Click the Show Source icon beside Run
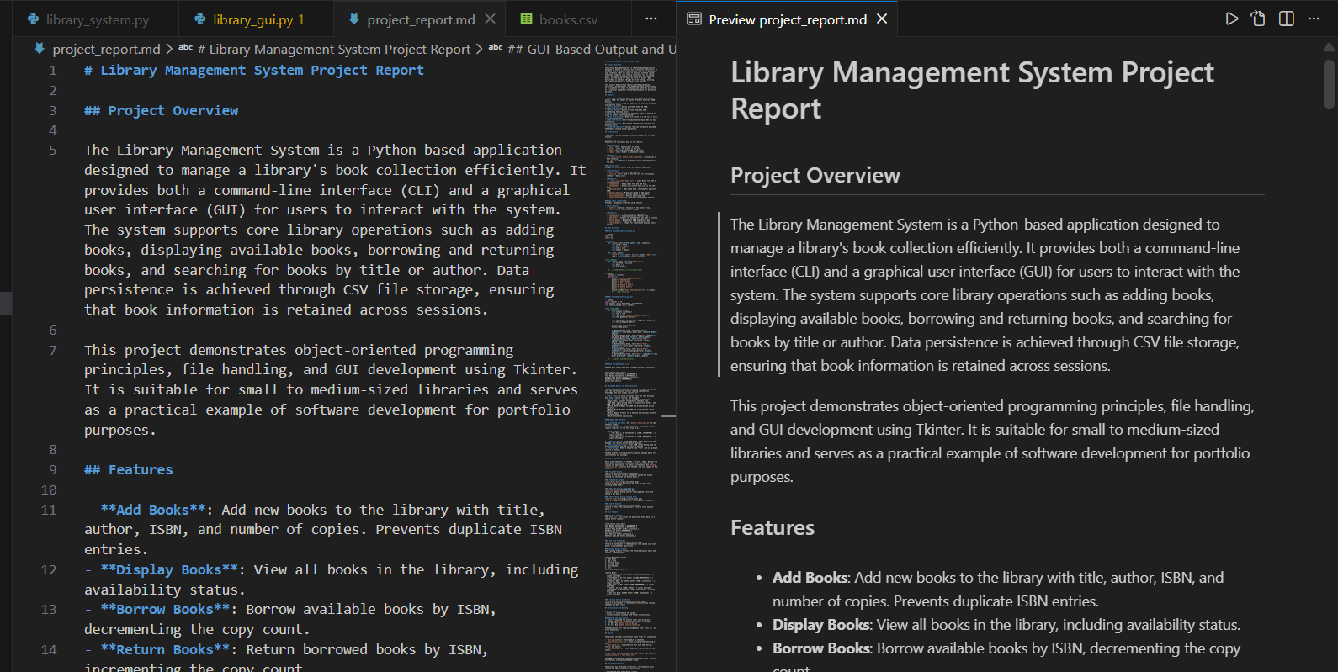 point(1258,19)
